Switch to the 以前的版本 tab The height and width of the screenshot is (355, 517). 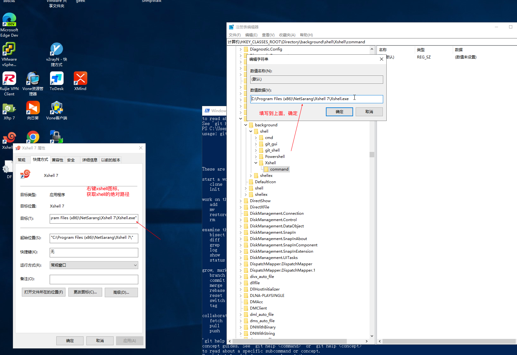pos(111,160)
